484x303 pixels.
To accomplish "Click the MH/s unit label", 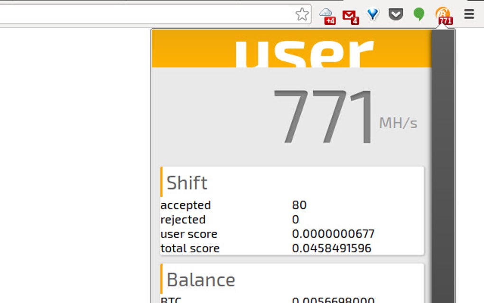I will point(397,123).
